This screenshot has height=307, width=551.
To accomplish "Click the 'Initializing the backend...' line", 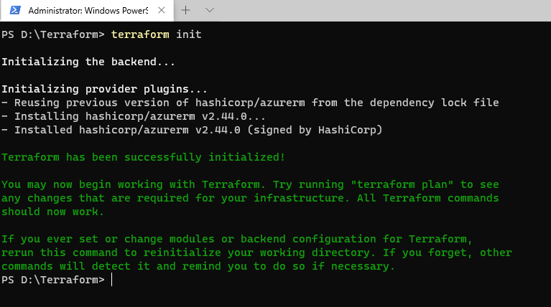I will [88, 62].
